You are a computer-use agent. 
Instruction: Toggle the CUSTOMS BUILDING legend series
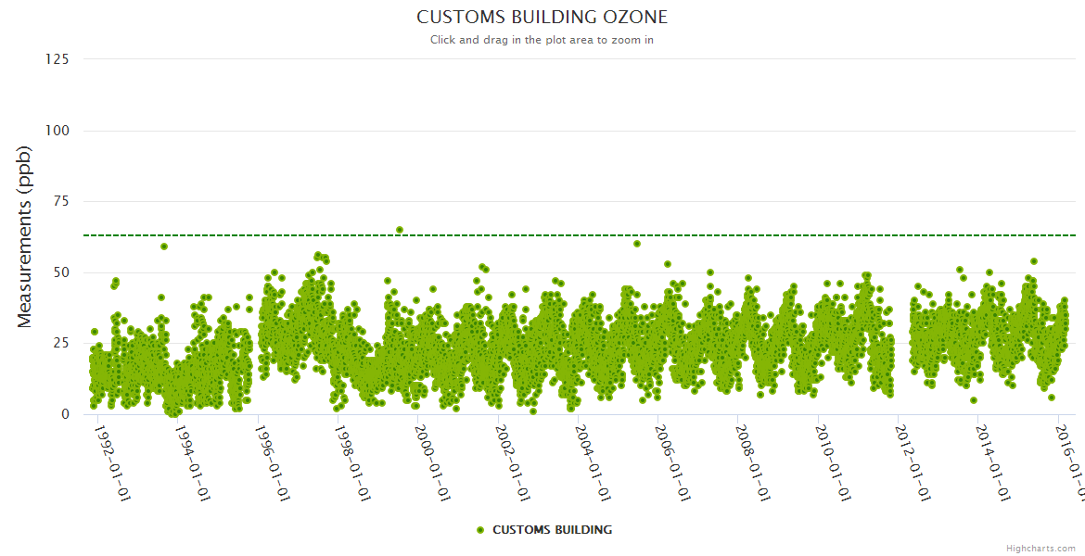[x=551, y=530]
